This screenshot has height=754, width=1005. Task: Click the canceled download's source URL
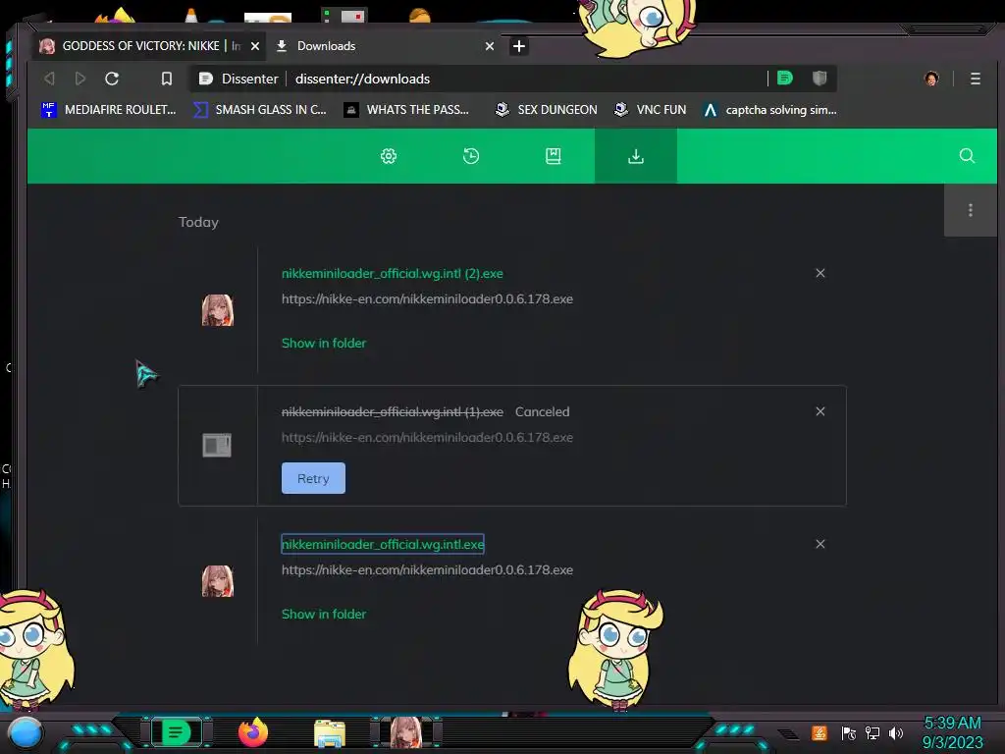(x=428, y=437)
